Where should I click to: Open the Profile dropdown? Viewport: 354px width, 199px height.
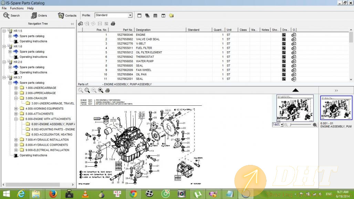[130, 15]
